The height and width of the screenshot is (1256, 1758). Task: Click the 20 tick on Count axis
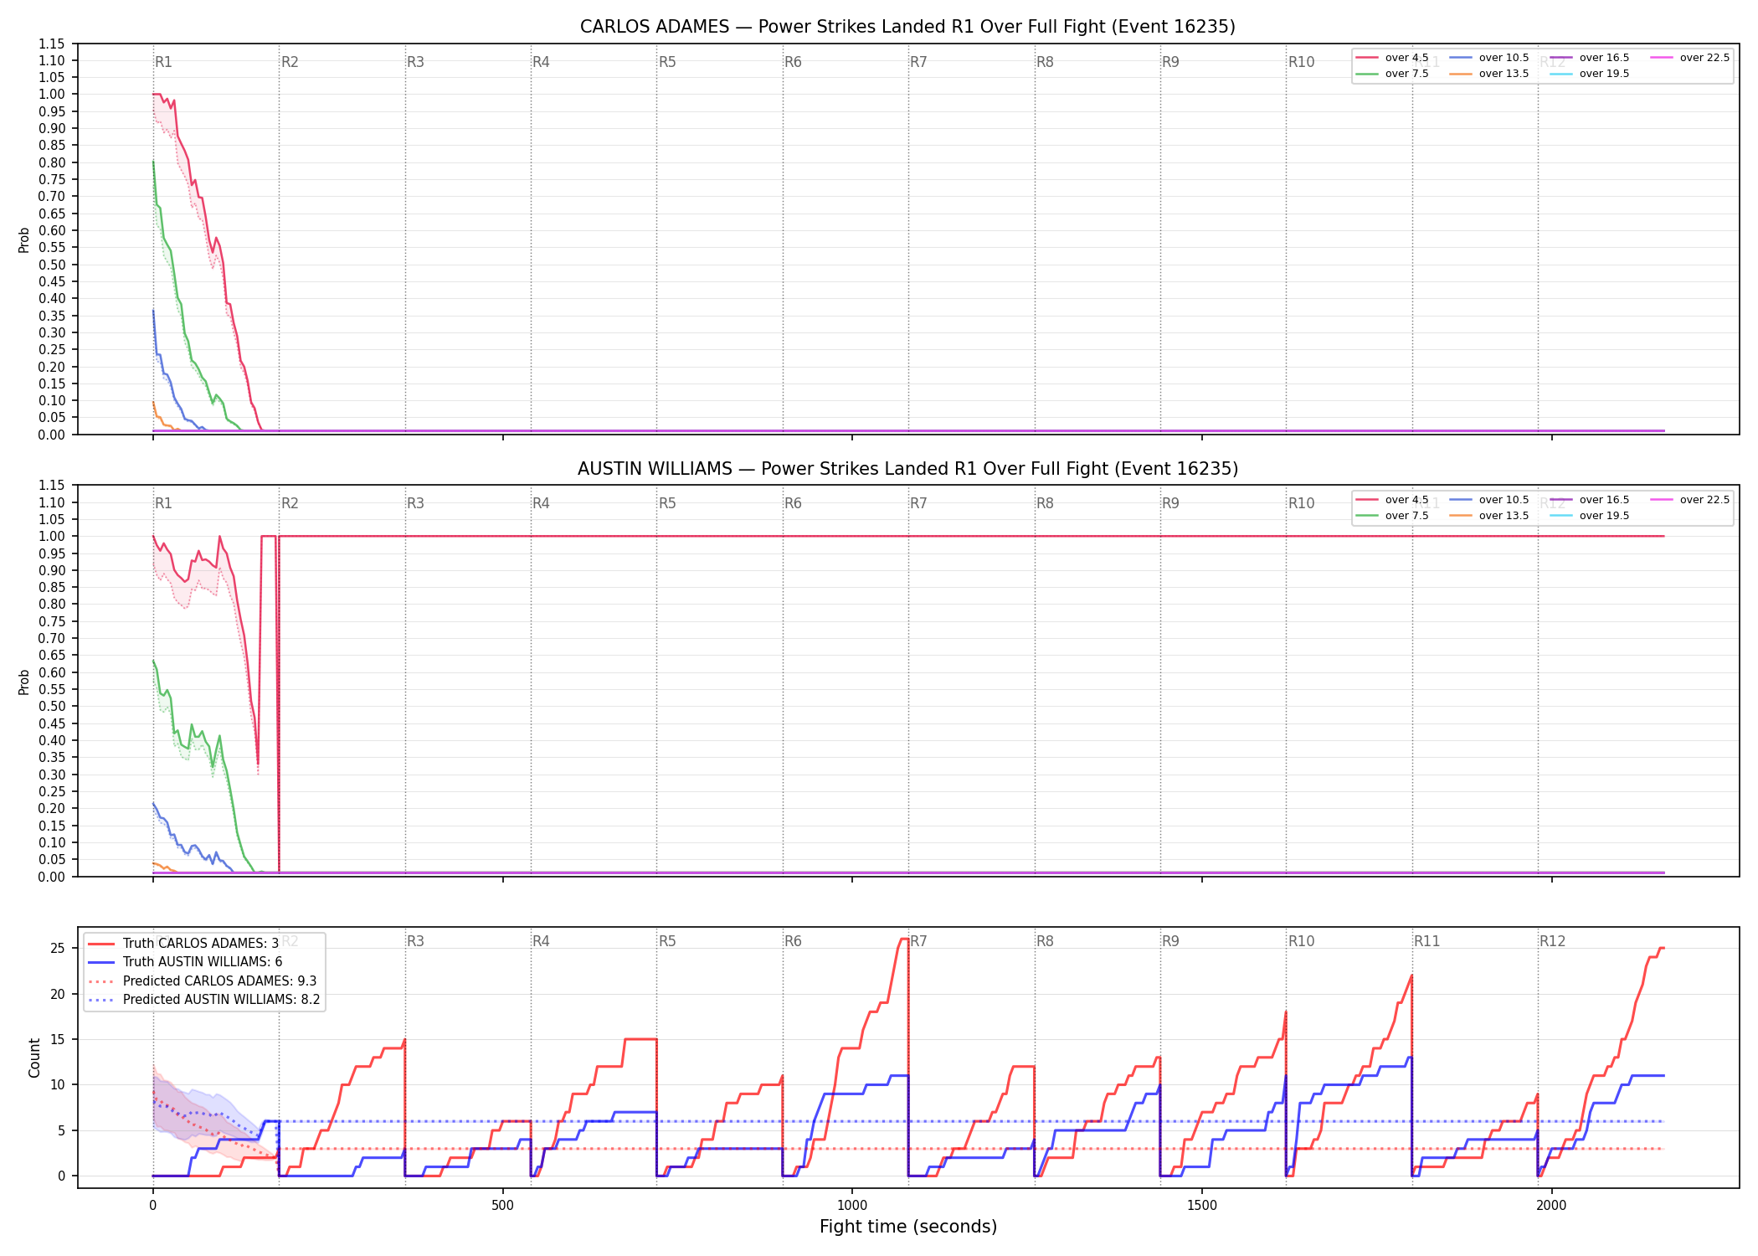[x=57, y=995]
